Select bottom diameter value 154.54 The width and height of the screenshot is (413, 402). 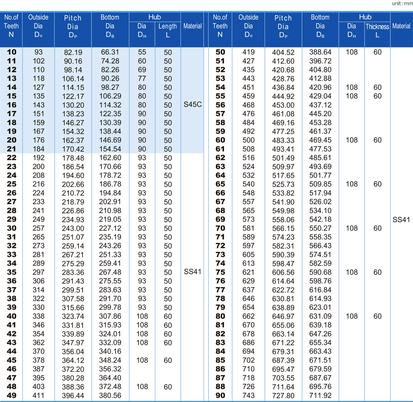click(x=110, y=149)
